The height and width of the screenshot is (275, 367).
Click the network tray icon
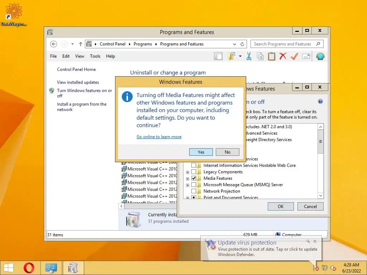(325, 268)
